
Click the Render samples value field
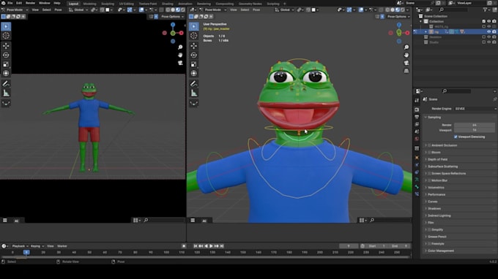point(475,125)
